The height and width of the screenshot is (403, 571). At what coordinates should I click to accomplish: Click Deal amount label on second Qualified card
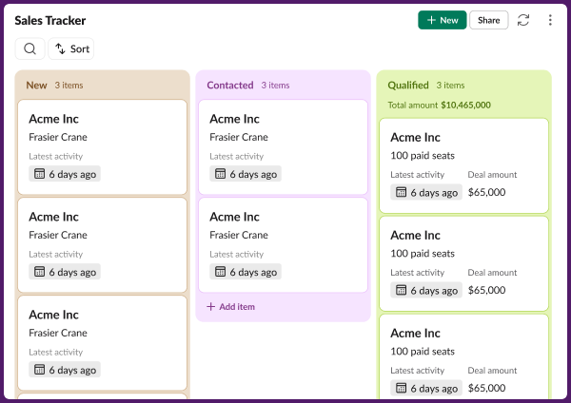tap(492, 273)
